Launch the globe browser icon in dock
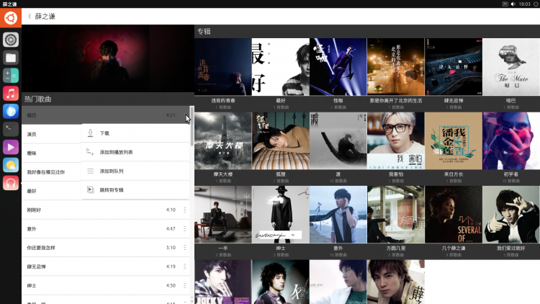The image size is (540, 304). [11, 112]
